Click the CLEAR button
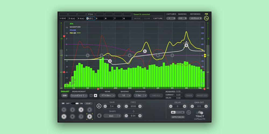The image size is (269, 134). 147,18
